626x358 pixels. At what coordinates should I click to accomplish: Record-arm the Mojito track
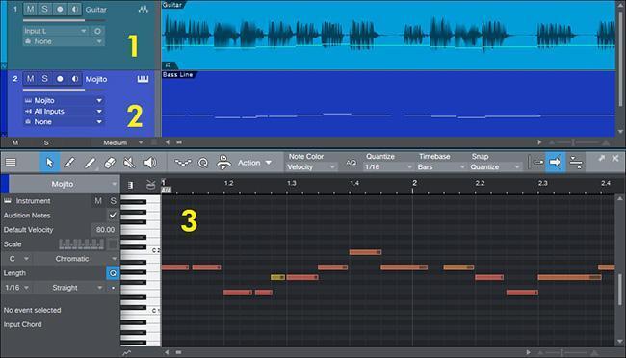pos(60,79)
